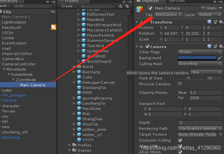The height and width of the screenshot is (154, 224).
Task: Open the Layer Default dropdown
Action: click(x=210, y=15)
